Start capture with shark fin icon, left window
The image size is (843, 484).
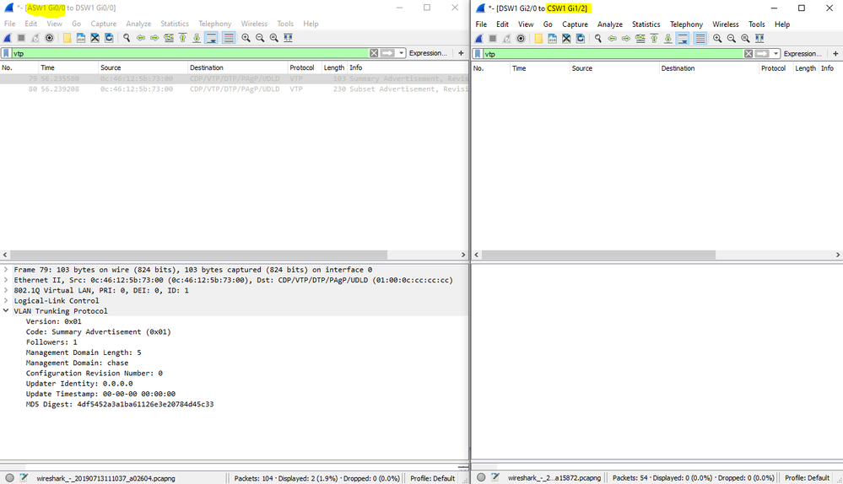click(x=8, y=38)
